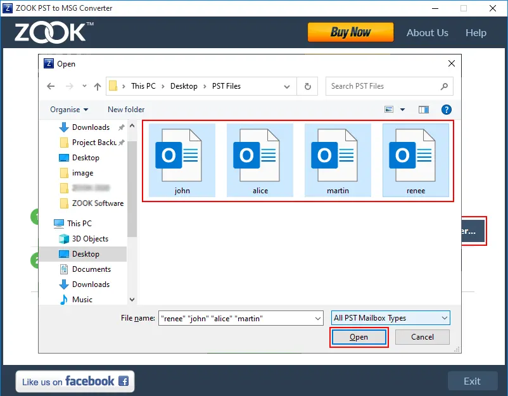Click the search magnifier icon
This screenshot has height=396, width=508.
point(444,86)
